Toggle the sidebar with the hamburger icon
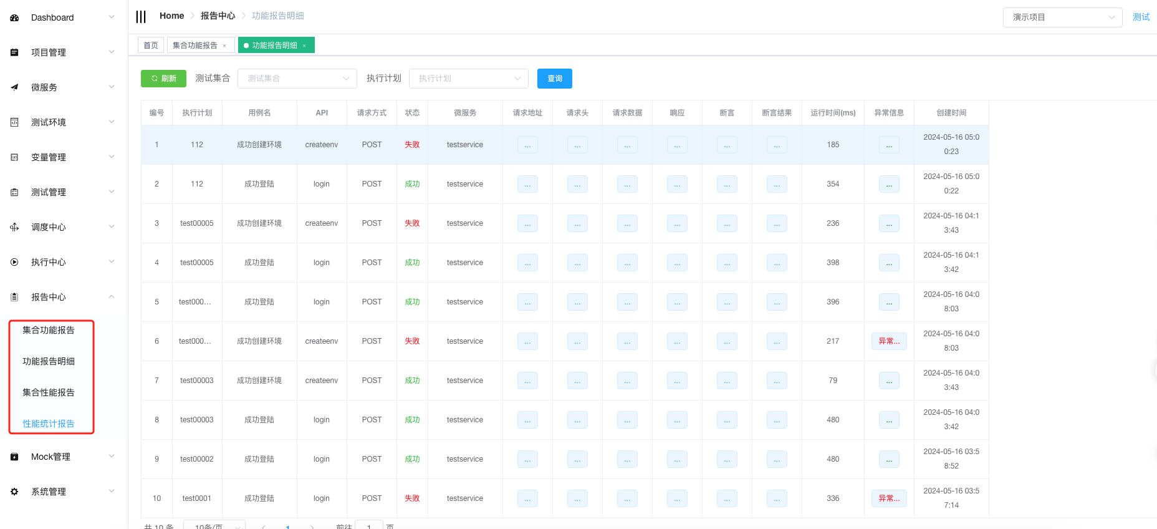 pyautogui.click(x=141, y=17)
